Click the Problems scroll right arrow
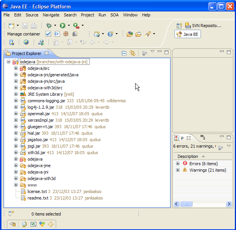The image size is (236, 230). [x=229, y=204]
